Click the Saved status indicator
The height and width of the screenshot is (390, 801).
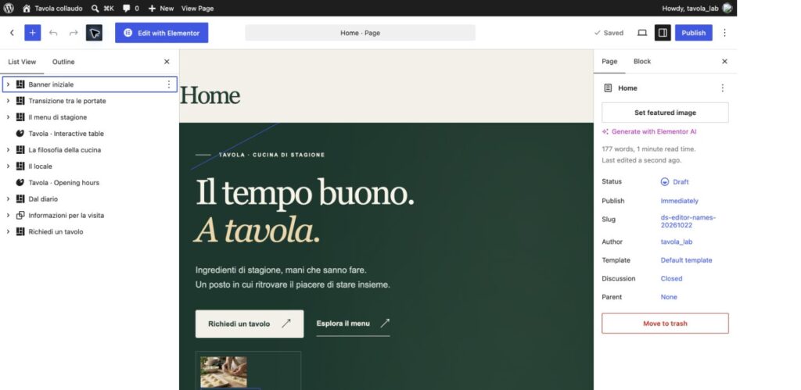(x=609, y=33)
